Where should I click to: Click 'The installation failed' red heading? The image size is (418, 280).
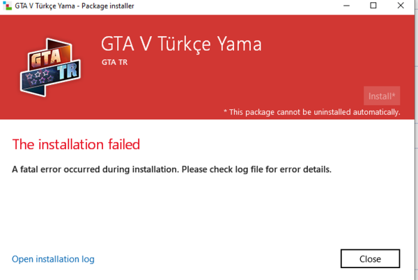tap(76, 145)
